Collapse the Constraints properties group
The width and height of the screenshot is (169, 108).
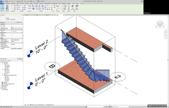(x=23, y=24)
